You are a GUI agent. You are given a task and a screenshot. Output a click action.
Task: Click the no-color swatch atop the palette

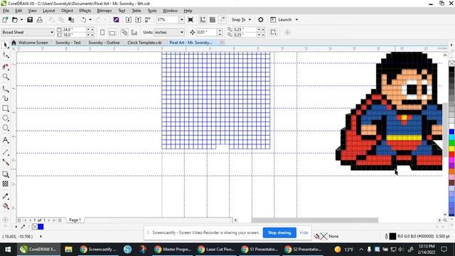[x=451, y=63]
